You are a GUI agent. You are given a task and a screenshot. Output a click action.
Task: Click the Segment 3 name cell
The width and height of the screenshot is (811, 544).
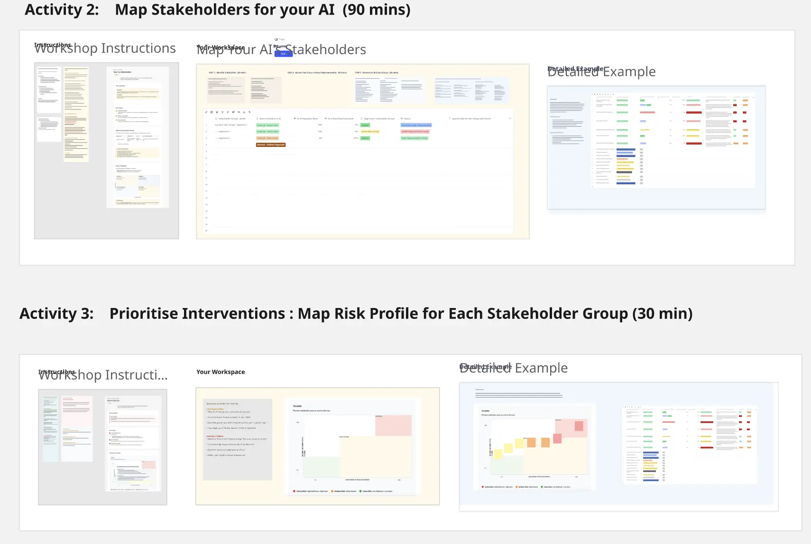(x=222, y=138)
